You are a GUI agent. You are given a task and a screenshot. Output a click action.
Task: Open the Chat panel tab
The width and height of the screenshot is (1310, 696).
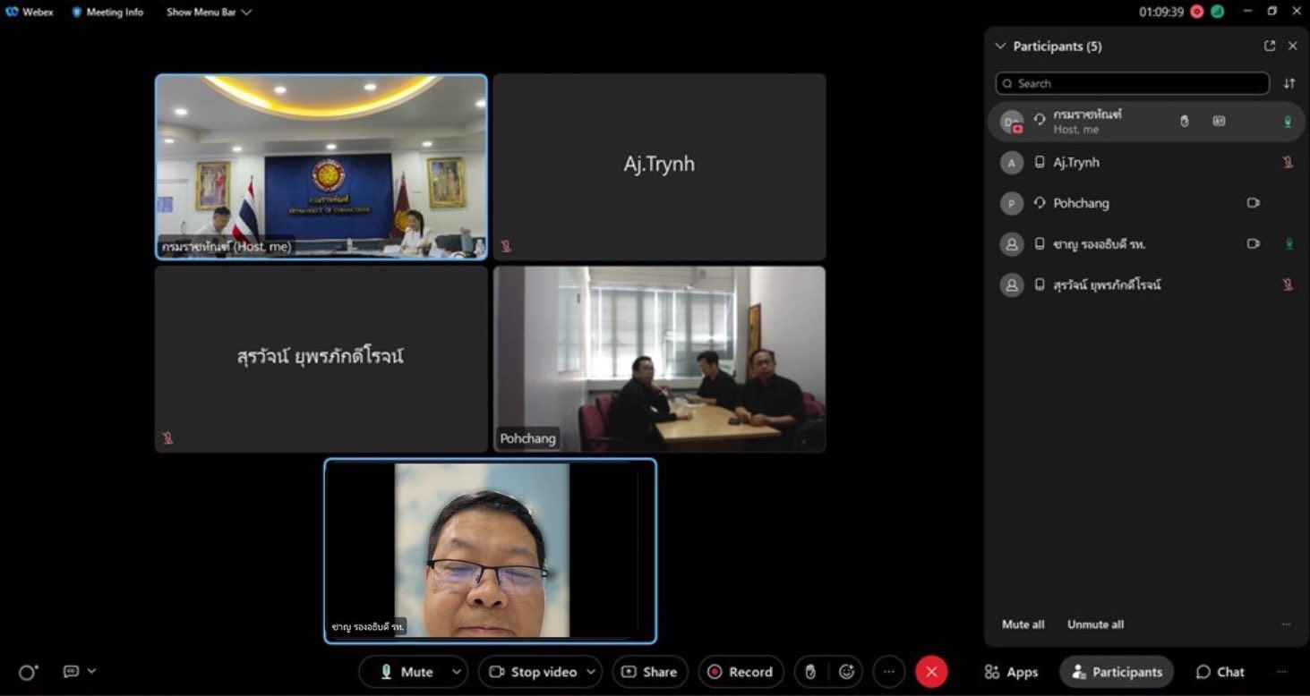coord(1220,672)
